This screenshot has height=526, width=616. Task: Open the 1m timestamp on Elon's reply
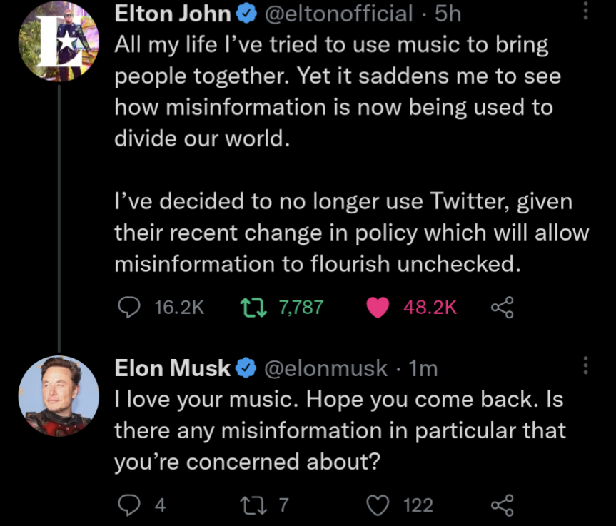(423, 368)
